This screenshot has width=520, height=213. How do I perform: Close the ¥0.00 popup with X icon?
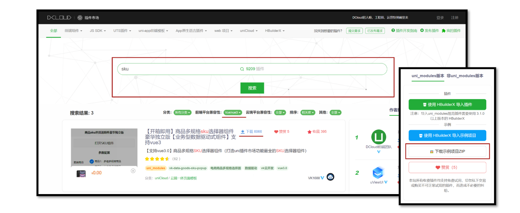pos(133,171)
